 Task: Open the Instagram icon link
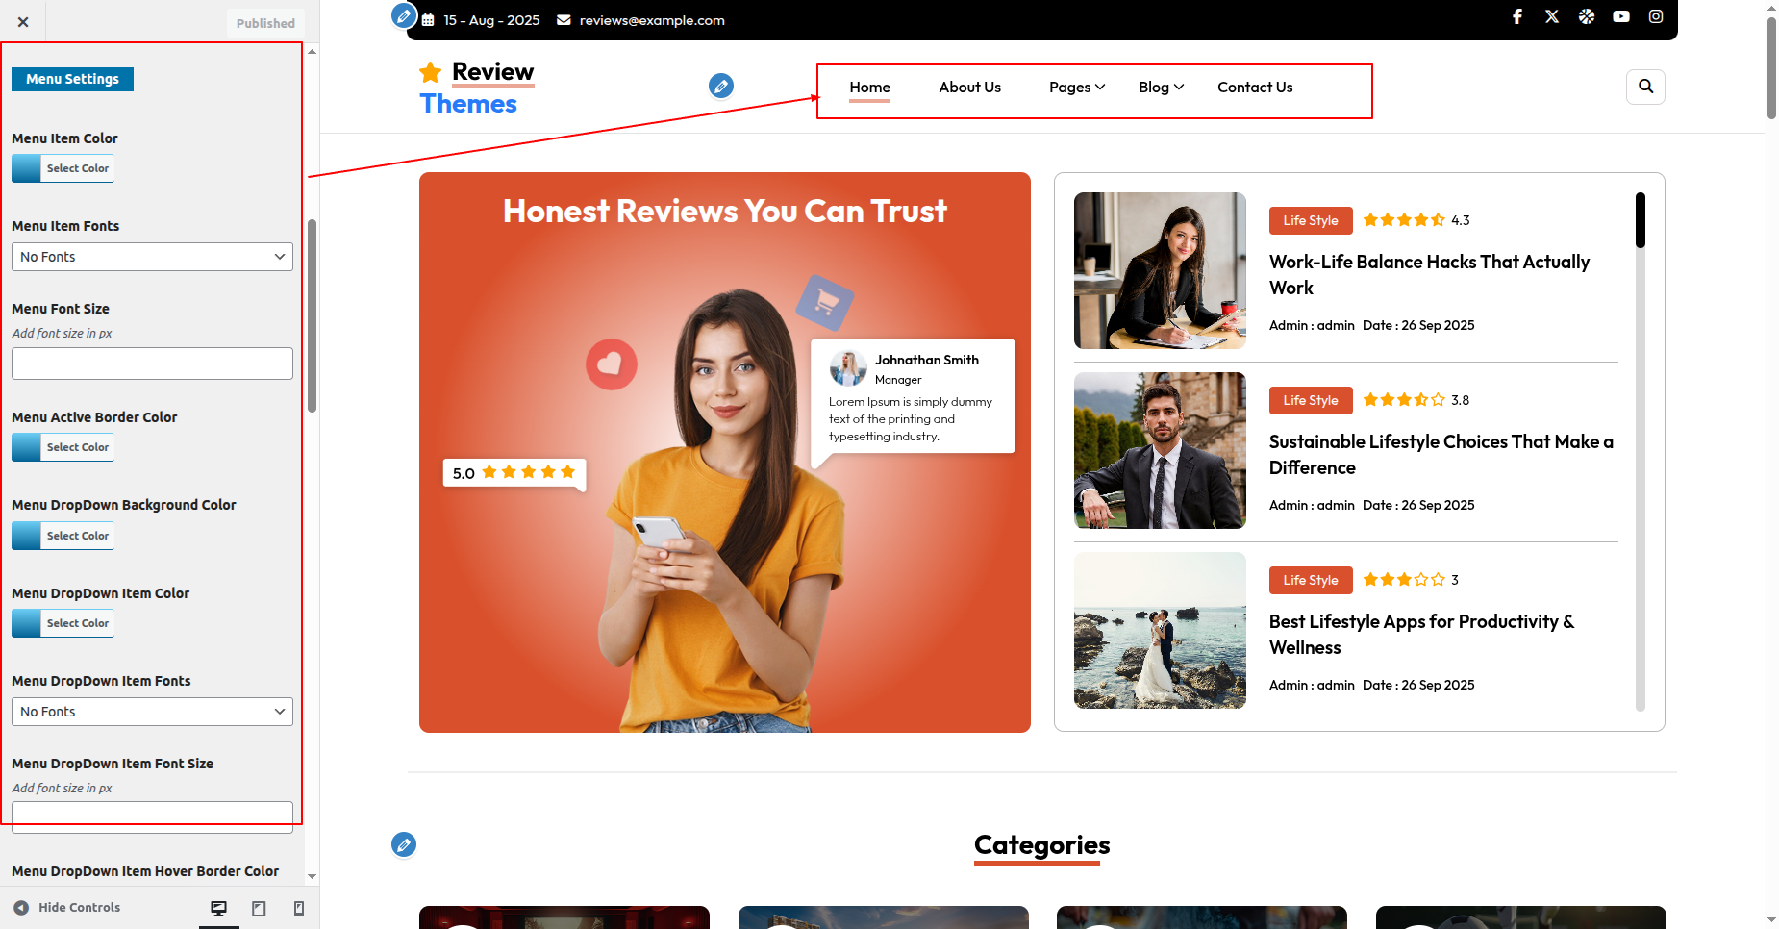[1656, 16]
